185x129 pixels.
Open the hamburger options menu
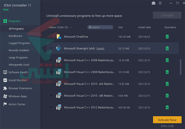pyautogui.click(x=160, y=3)
